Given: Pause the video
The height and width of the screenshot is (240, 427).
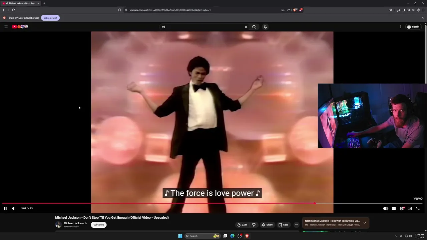Looking at the screenshot, I should click(x=5, y=208).
